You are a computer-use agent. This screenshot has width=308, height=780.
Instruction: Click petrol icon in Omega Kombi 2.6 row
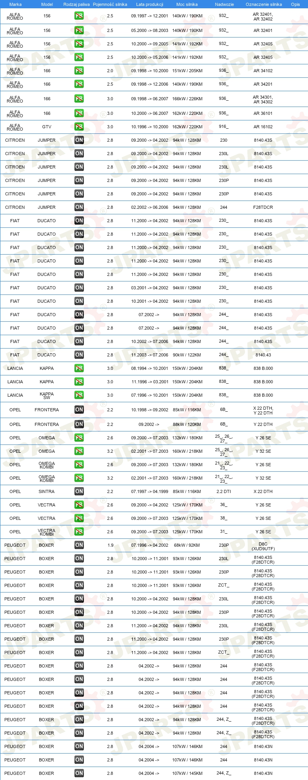[79, 465]
